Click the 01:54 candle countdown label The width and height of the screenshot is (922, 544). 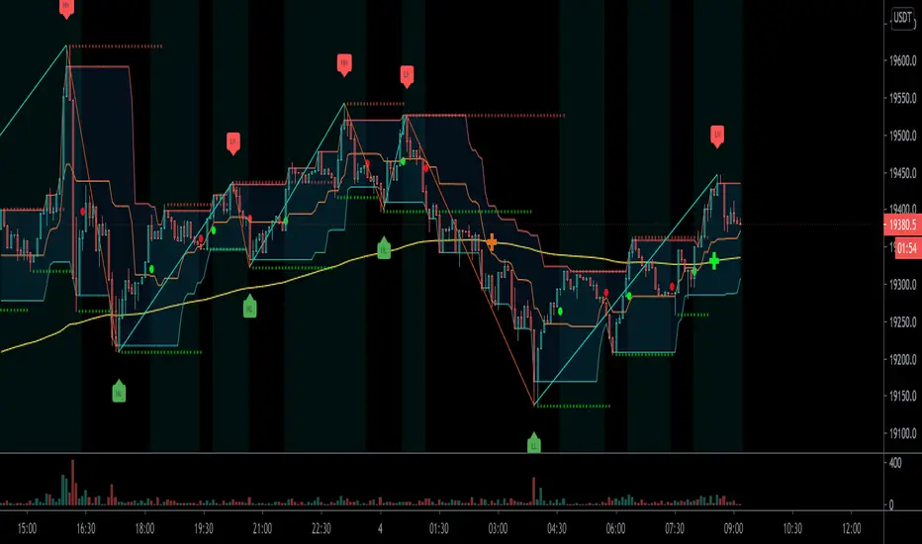(x=908, y=249)
